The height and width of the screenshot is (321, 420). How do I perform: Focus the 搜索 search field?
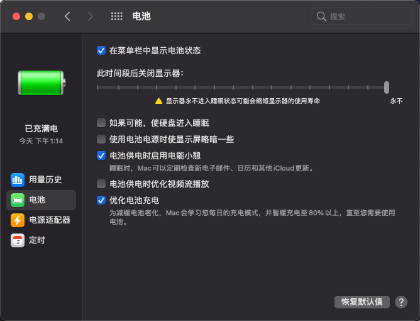click(x=361, y=16)
